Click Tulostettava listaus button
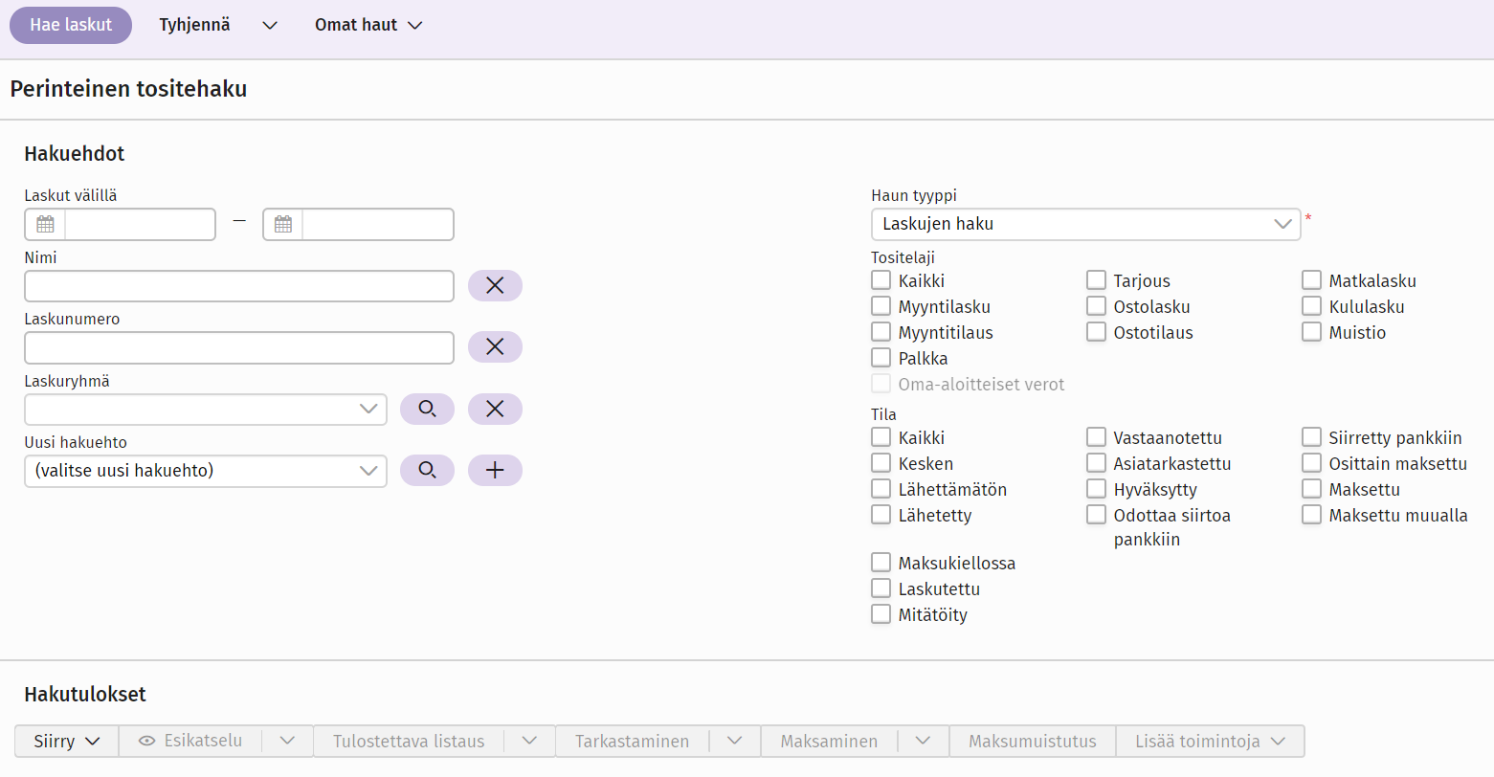This screenshot has height=777, width=1494. point(409,741)
